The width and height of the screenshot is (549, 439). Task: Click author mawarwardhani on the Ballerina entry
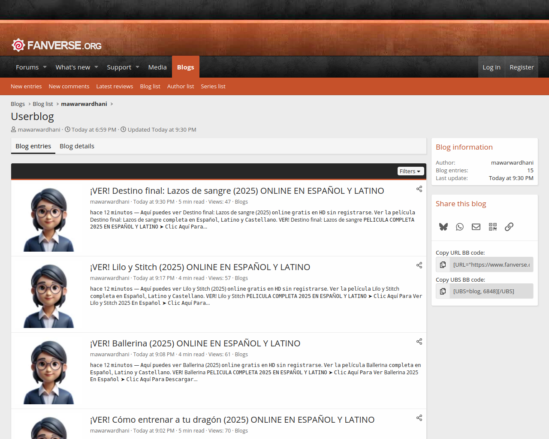tap(109, 355)
